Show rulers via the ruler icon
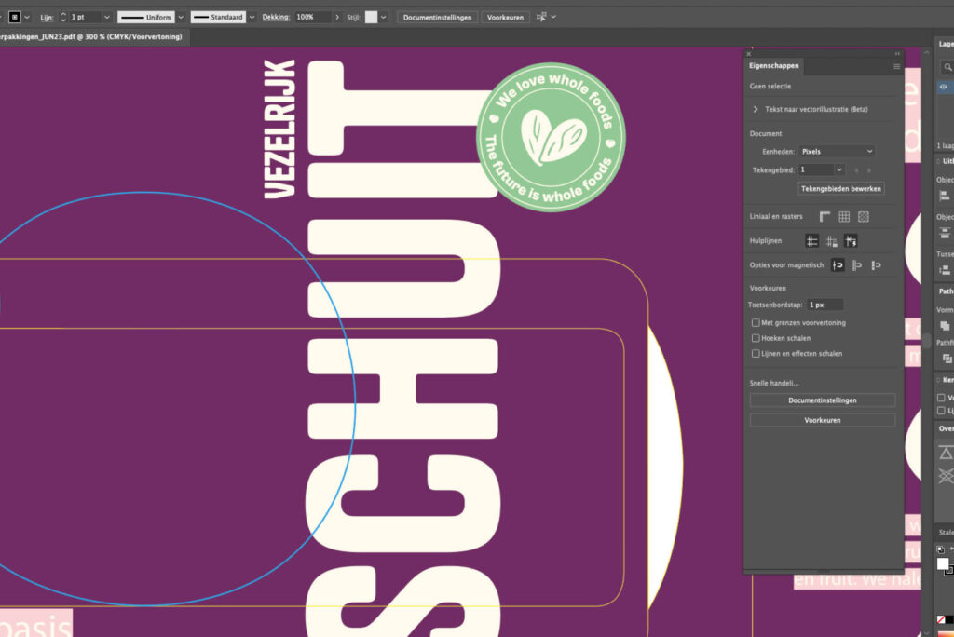Image resolution: width=954 pixels, height=637 pixels. 825,216
